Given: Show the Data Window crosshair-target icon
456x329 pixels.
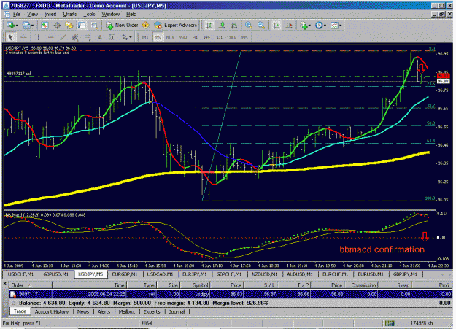Looking at the screenshot, I should [x=57, y=26].
